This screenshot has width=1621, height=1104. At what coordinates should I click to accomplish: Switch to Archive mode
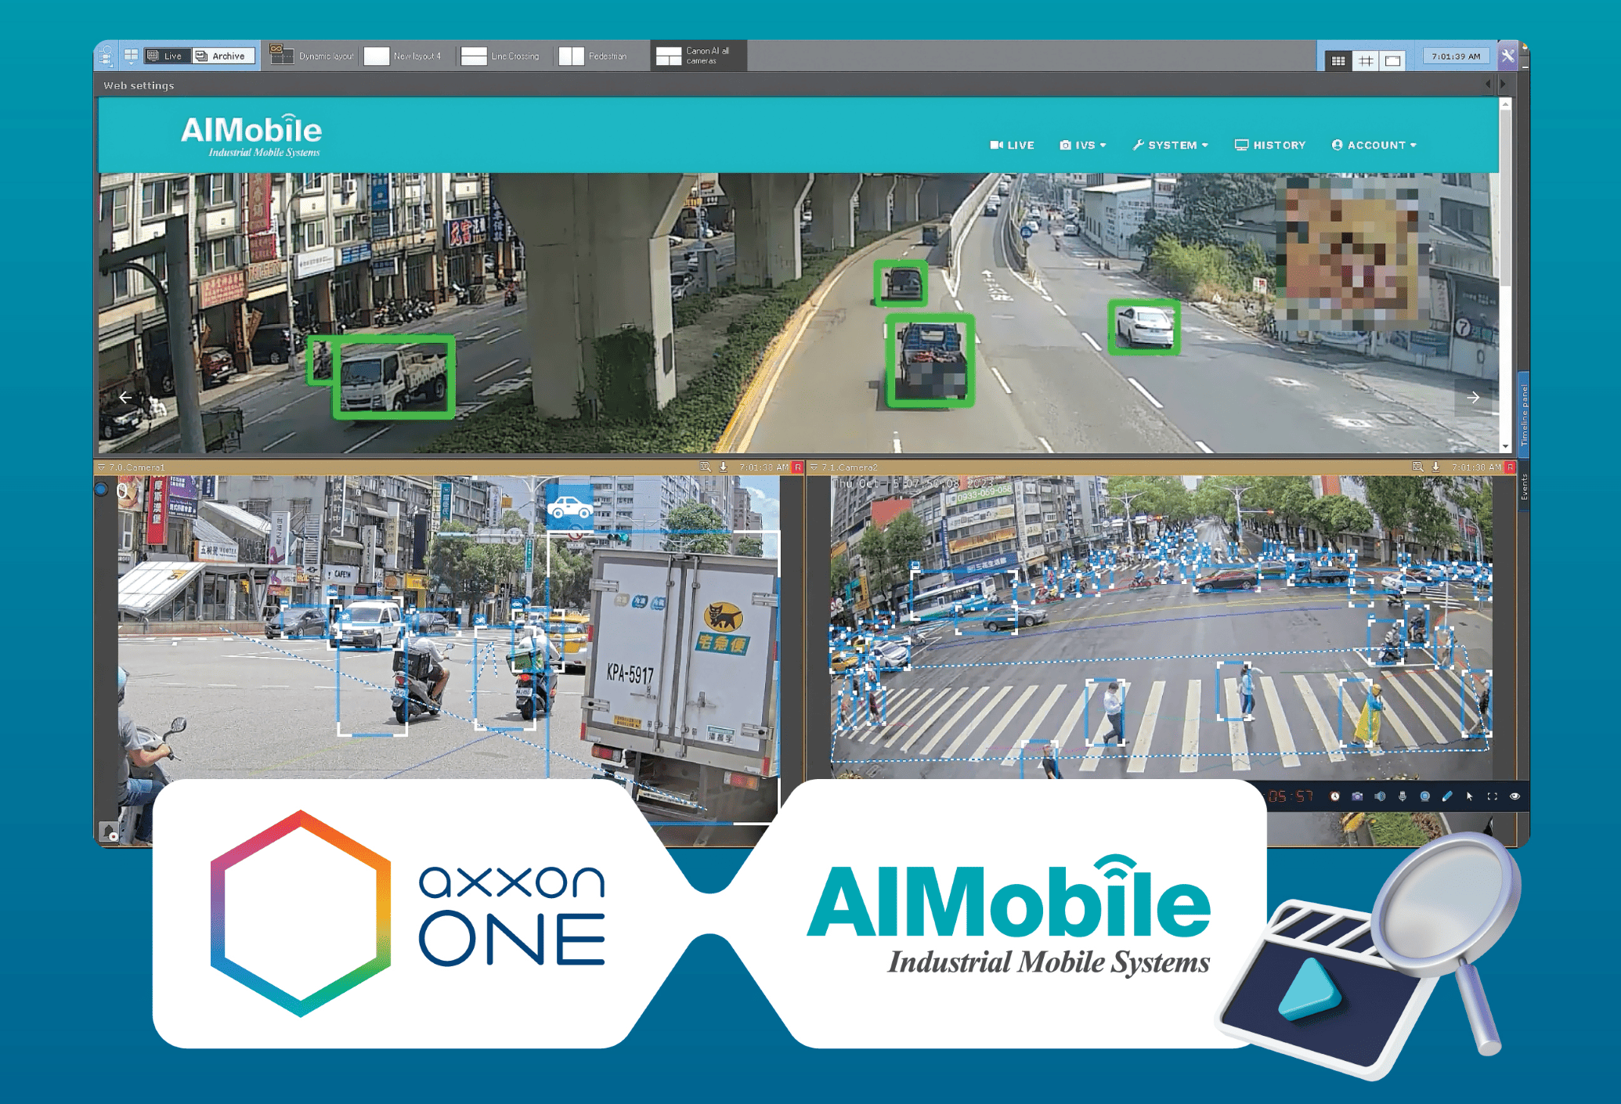click(x=222, y=56)
